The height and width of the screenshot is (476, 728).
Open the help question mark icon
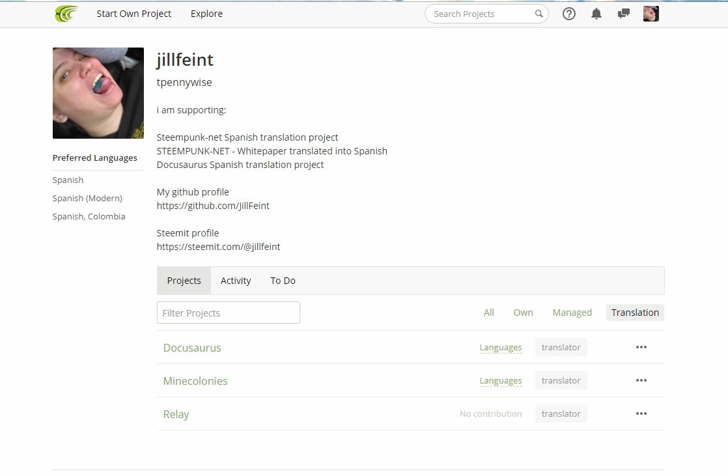click(x=568, y=14)
